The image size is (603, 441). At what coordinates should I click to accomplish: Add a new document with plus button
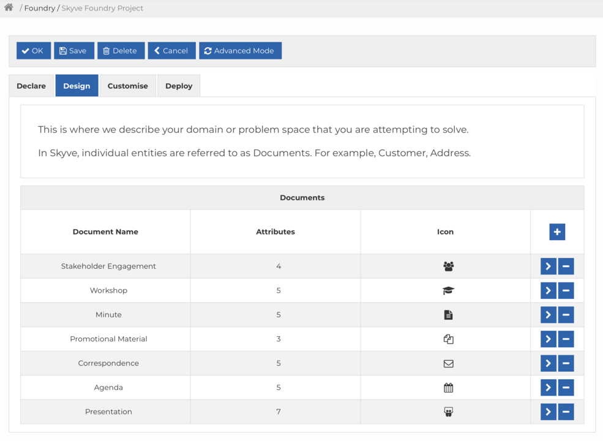(557, 232)
